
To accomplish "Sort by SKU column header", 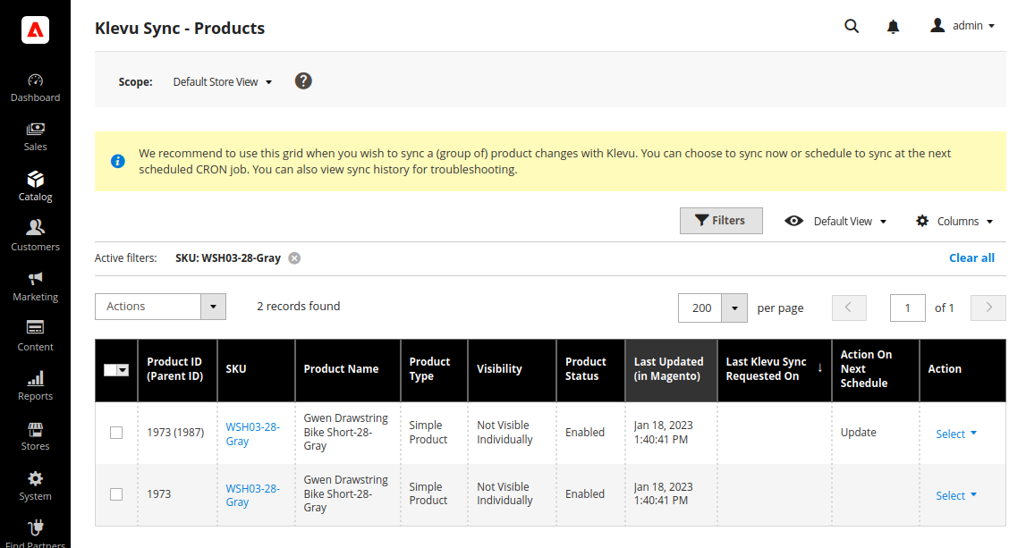I will 256,369.
